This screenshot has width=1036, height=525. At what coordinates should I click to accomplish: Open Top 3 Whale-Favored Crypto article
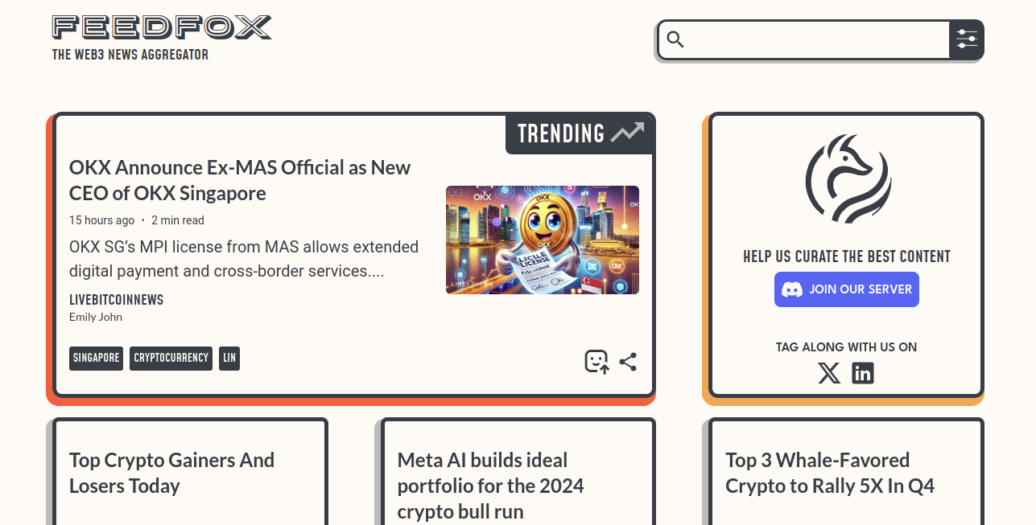(830, 473)
